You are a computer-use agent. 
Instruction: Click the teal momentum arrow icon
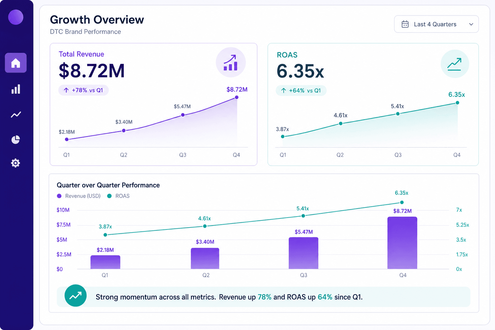tap(75, 296)
